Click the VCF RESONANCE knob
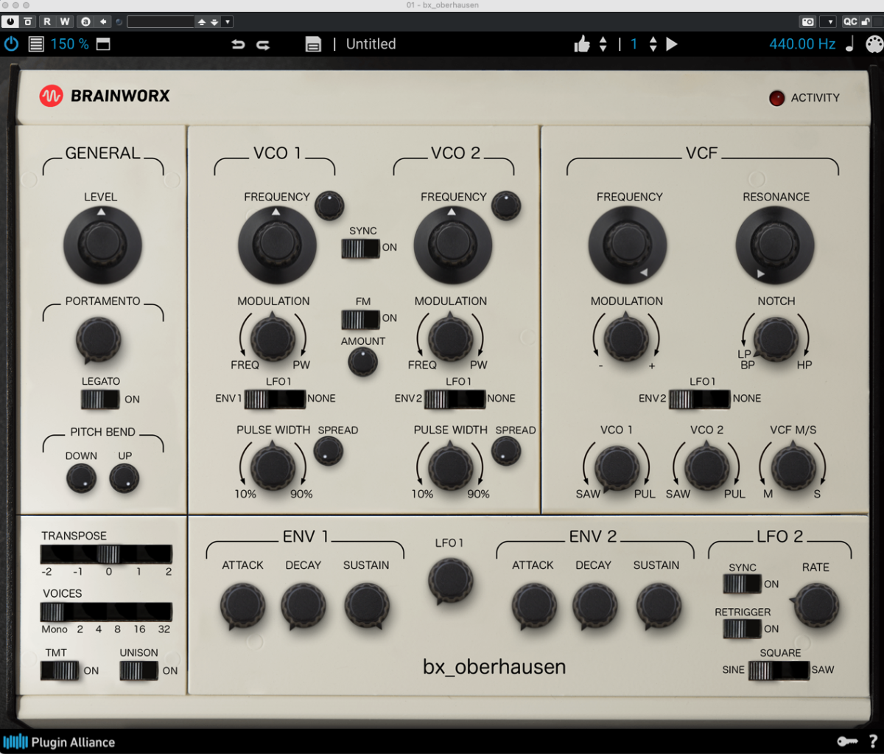Screen dimensions: 884x754 [x=775, y=245]
